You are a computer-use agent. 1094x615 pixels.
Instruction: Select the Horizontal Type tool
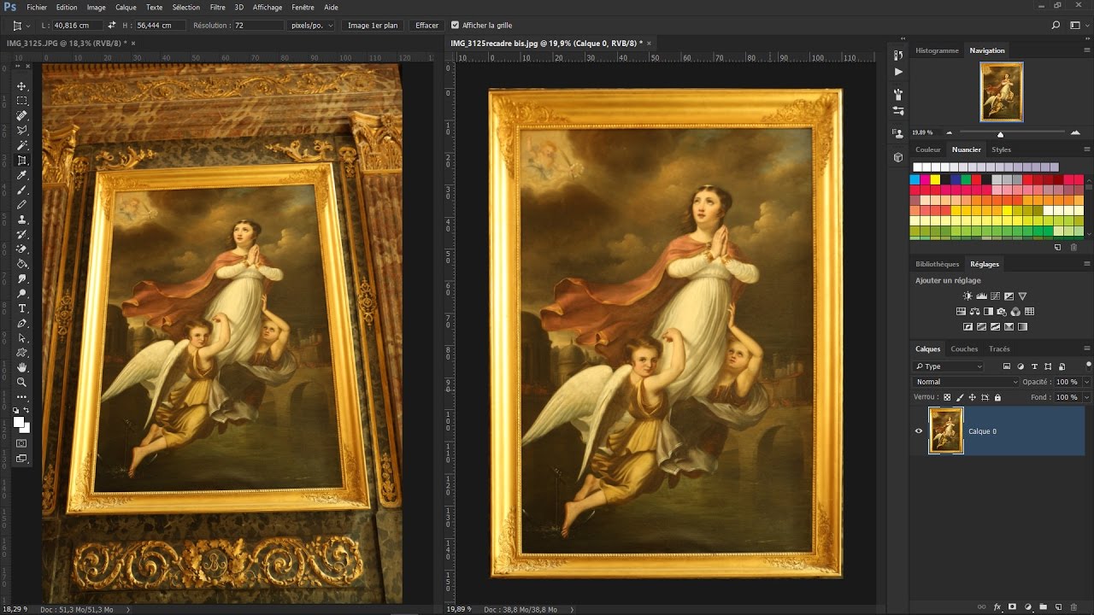[x=22, y=308]
